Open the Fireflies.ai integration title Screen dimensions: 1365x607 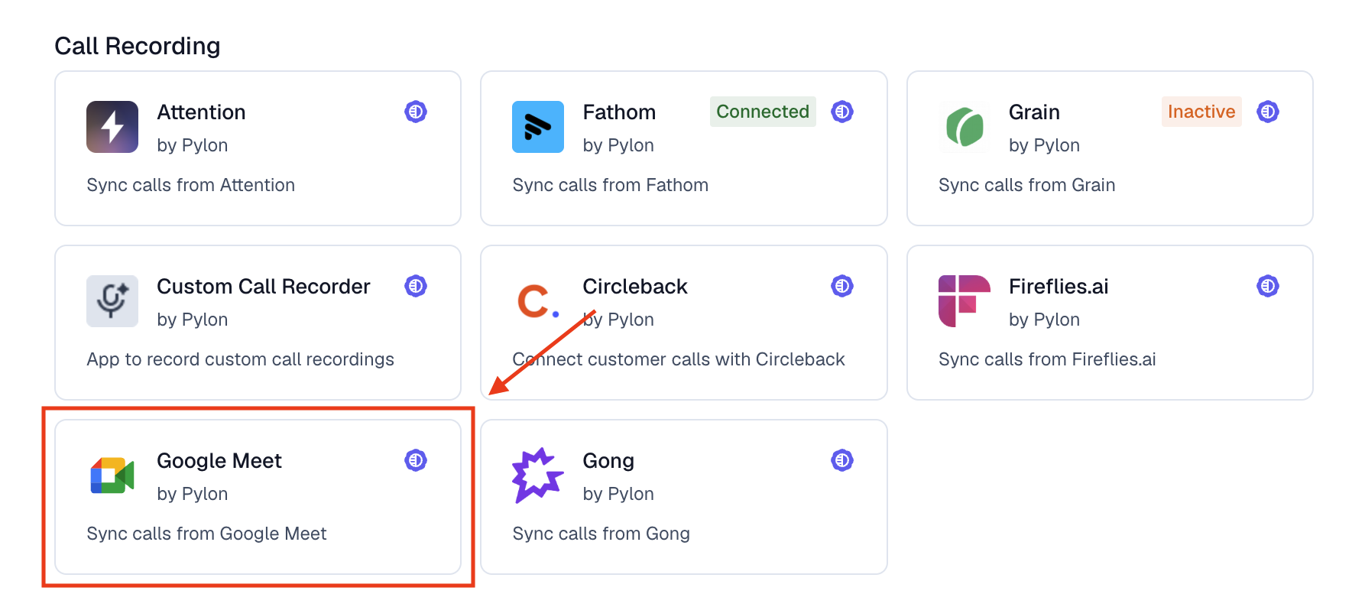(1058, 287)
